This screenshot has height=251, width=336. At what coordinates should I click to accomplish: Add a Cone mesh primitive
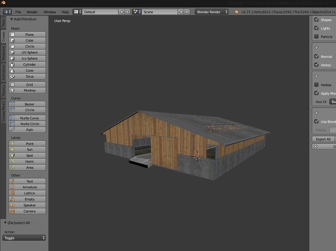(27, 70)
